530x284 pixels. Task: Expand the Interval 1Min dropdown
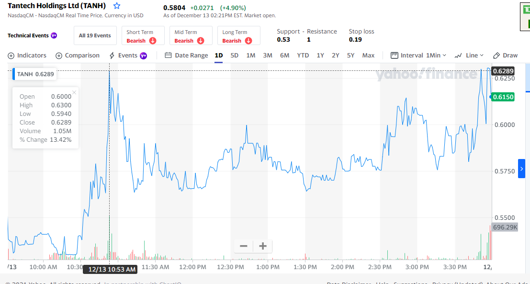point(418,56)
